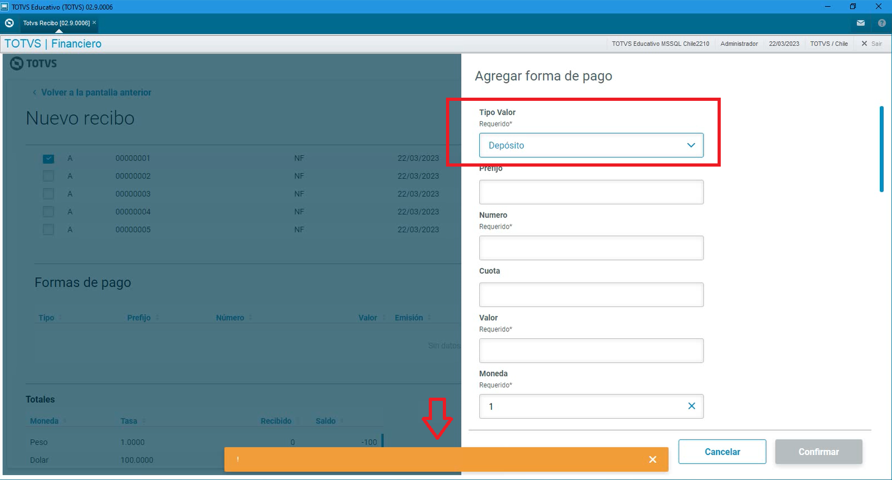Click the Administrador user label in the header
This screenshot has width=892, height=480.
pyautogui.click(x=739, y=44)
